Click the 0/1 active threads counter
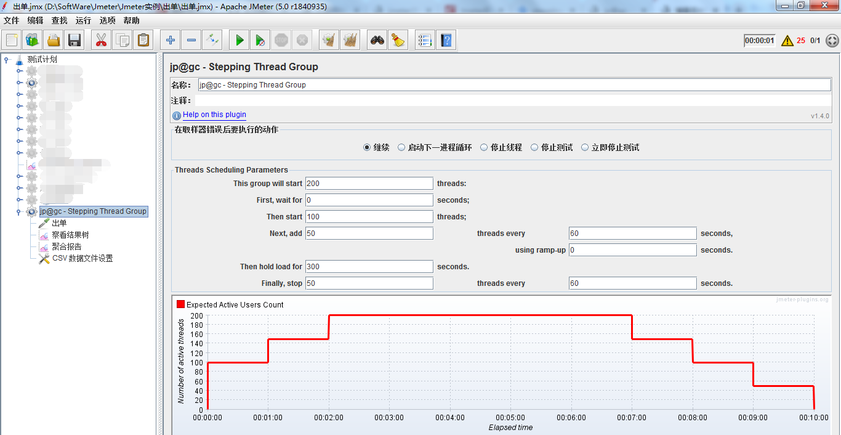Viewport: 841px width, 435px height. pos(815,41)
